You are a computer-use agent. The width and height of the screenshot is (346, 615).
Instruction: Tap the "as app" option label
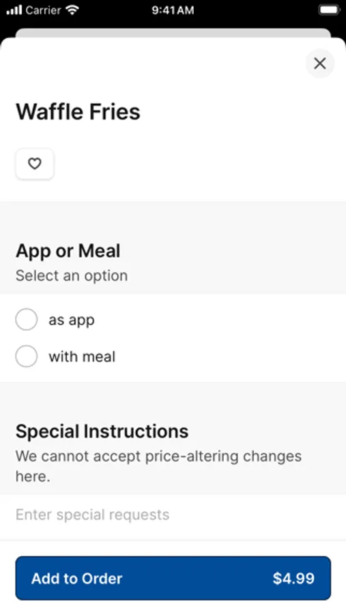72,320
